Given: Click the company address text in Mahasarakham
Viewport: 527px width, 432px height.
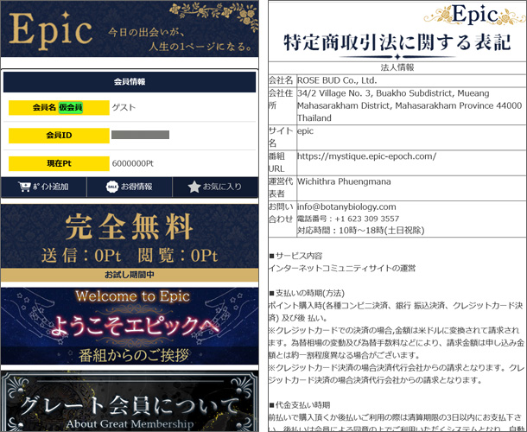Looking at the screenshot, I should (410, 105).
